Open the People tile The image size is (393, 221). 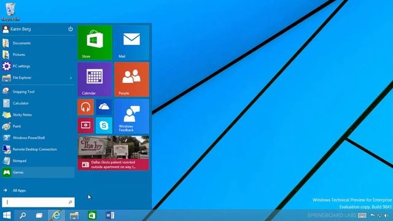coord(131,79)
